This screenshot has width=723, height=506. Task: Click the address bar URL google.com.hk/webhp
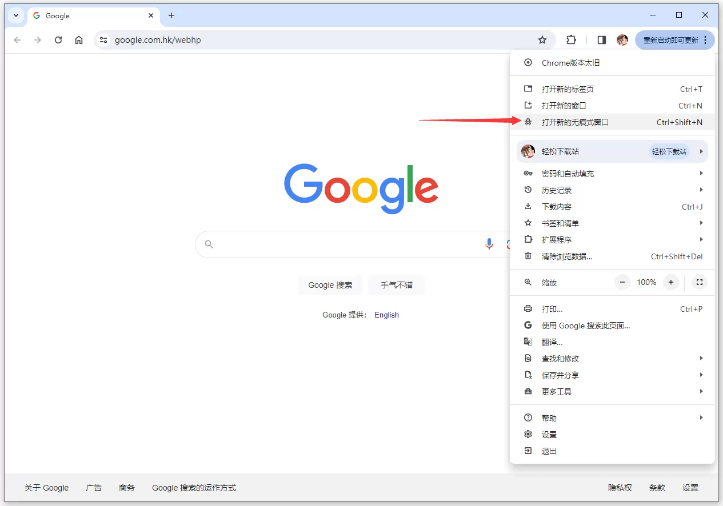(x=158, y=40)
